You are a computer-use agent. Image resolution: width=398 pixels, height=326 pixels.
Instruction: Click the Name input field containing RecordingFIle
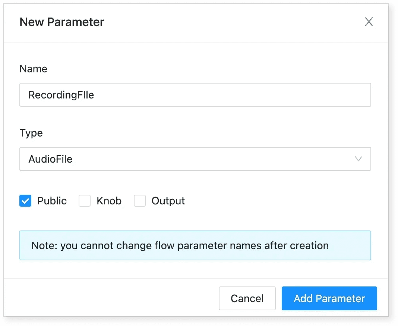pos(195,95)
